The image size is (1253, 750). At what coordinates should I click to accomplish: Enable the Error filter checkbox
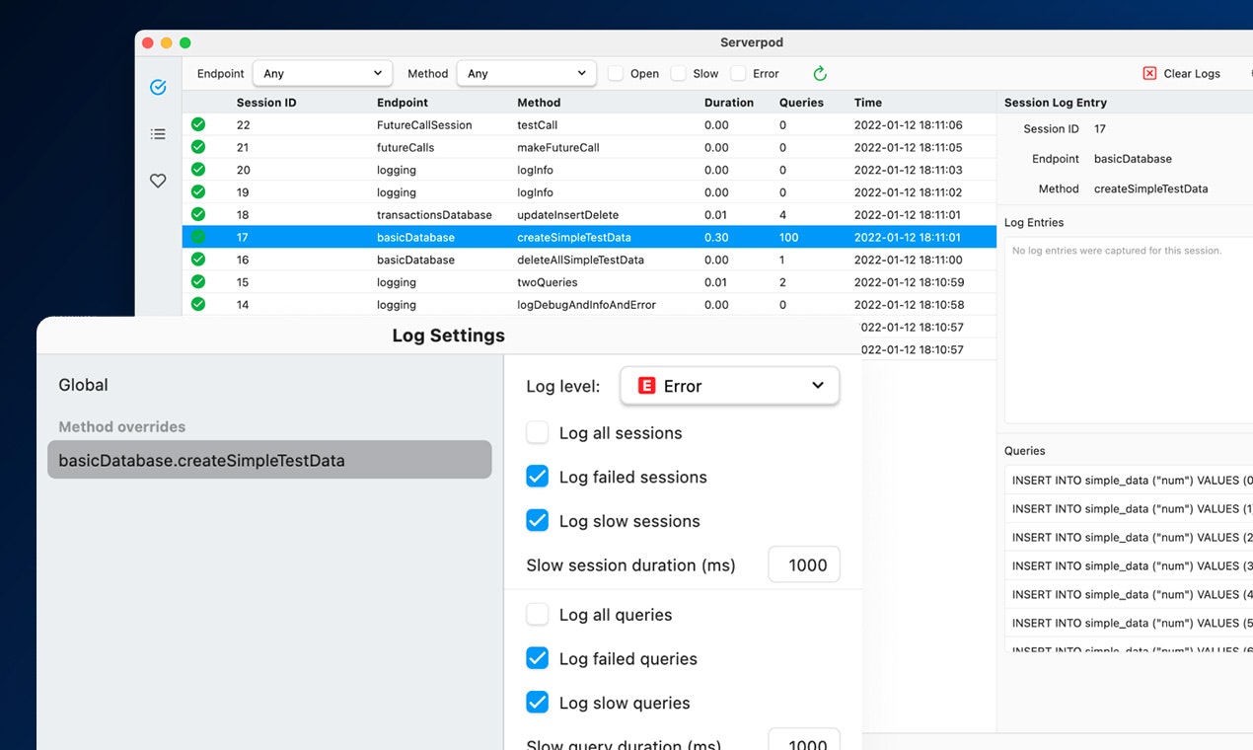click(738, 73)
